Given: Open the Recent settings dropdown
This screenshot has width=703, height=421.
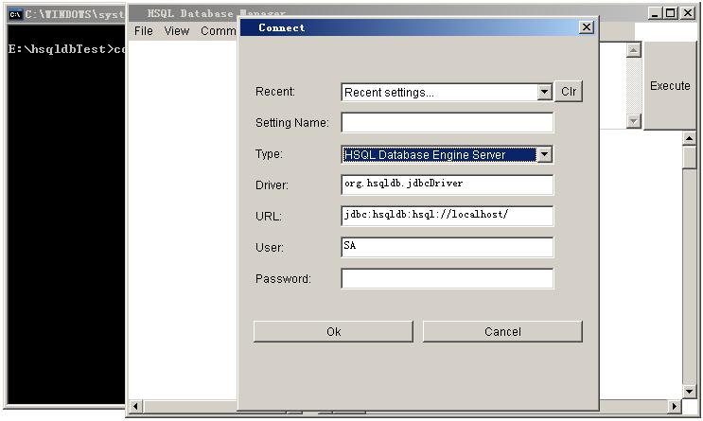Looking at the screenshot, I should pyautogui.click(x=447, y=92).
